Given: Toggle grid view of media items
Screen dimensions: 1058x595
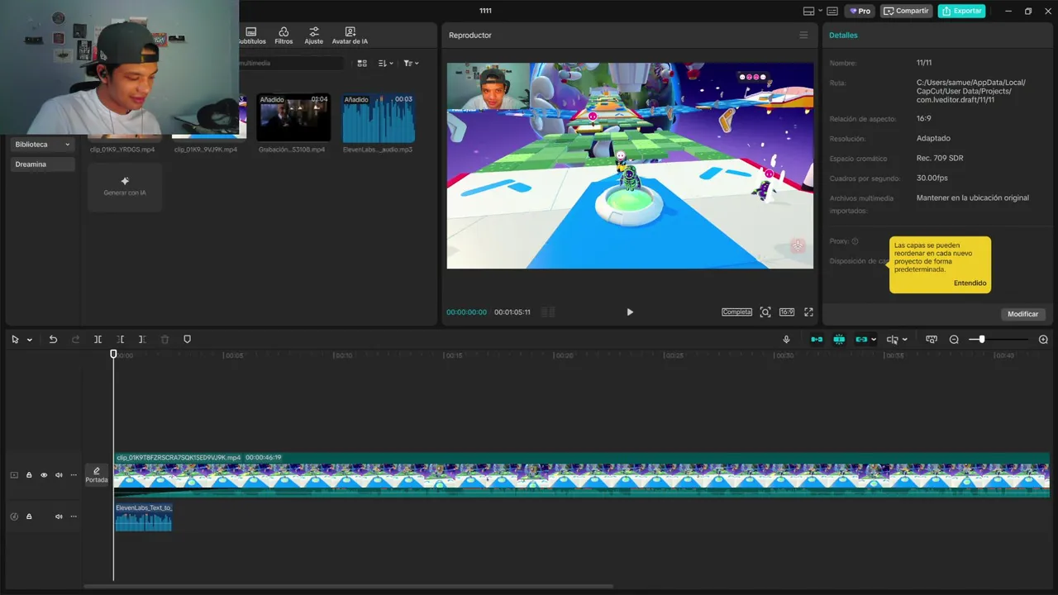Looking at the screenshot, I should point(362,64).
